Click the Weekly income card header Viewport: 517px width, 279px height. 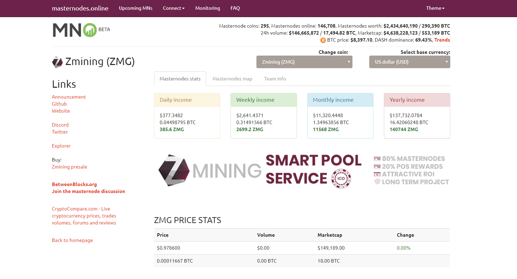tap(263, 100)
